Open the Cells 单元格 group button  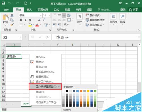pyautogui.click(x=113, y=20)
